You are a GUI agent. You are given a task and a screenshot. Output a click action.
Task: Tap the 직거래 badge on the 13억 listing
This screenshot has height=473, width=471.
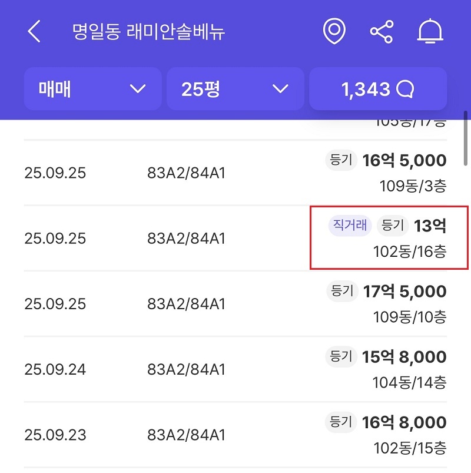point(350,225)
